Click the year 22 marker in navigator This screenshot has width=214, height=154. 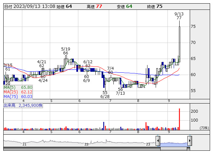coord(87,144)
